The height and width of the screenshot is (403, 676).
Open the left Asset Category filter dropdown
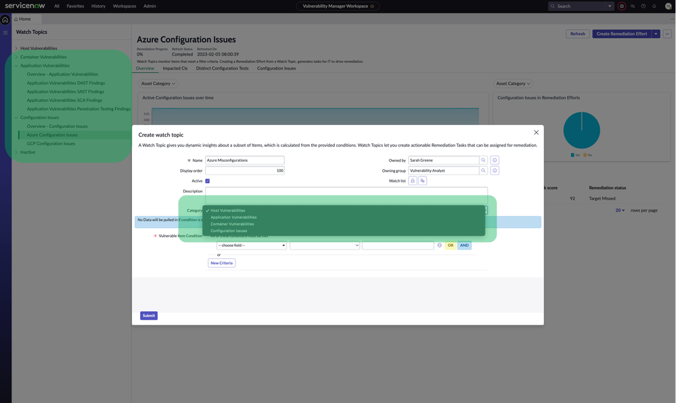(158, 84)
